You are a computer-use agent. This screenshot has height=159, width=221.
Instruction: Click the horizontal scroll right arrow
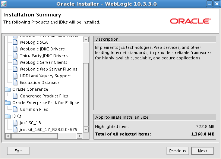coord(80,136)
